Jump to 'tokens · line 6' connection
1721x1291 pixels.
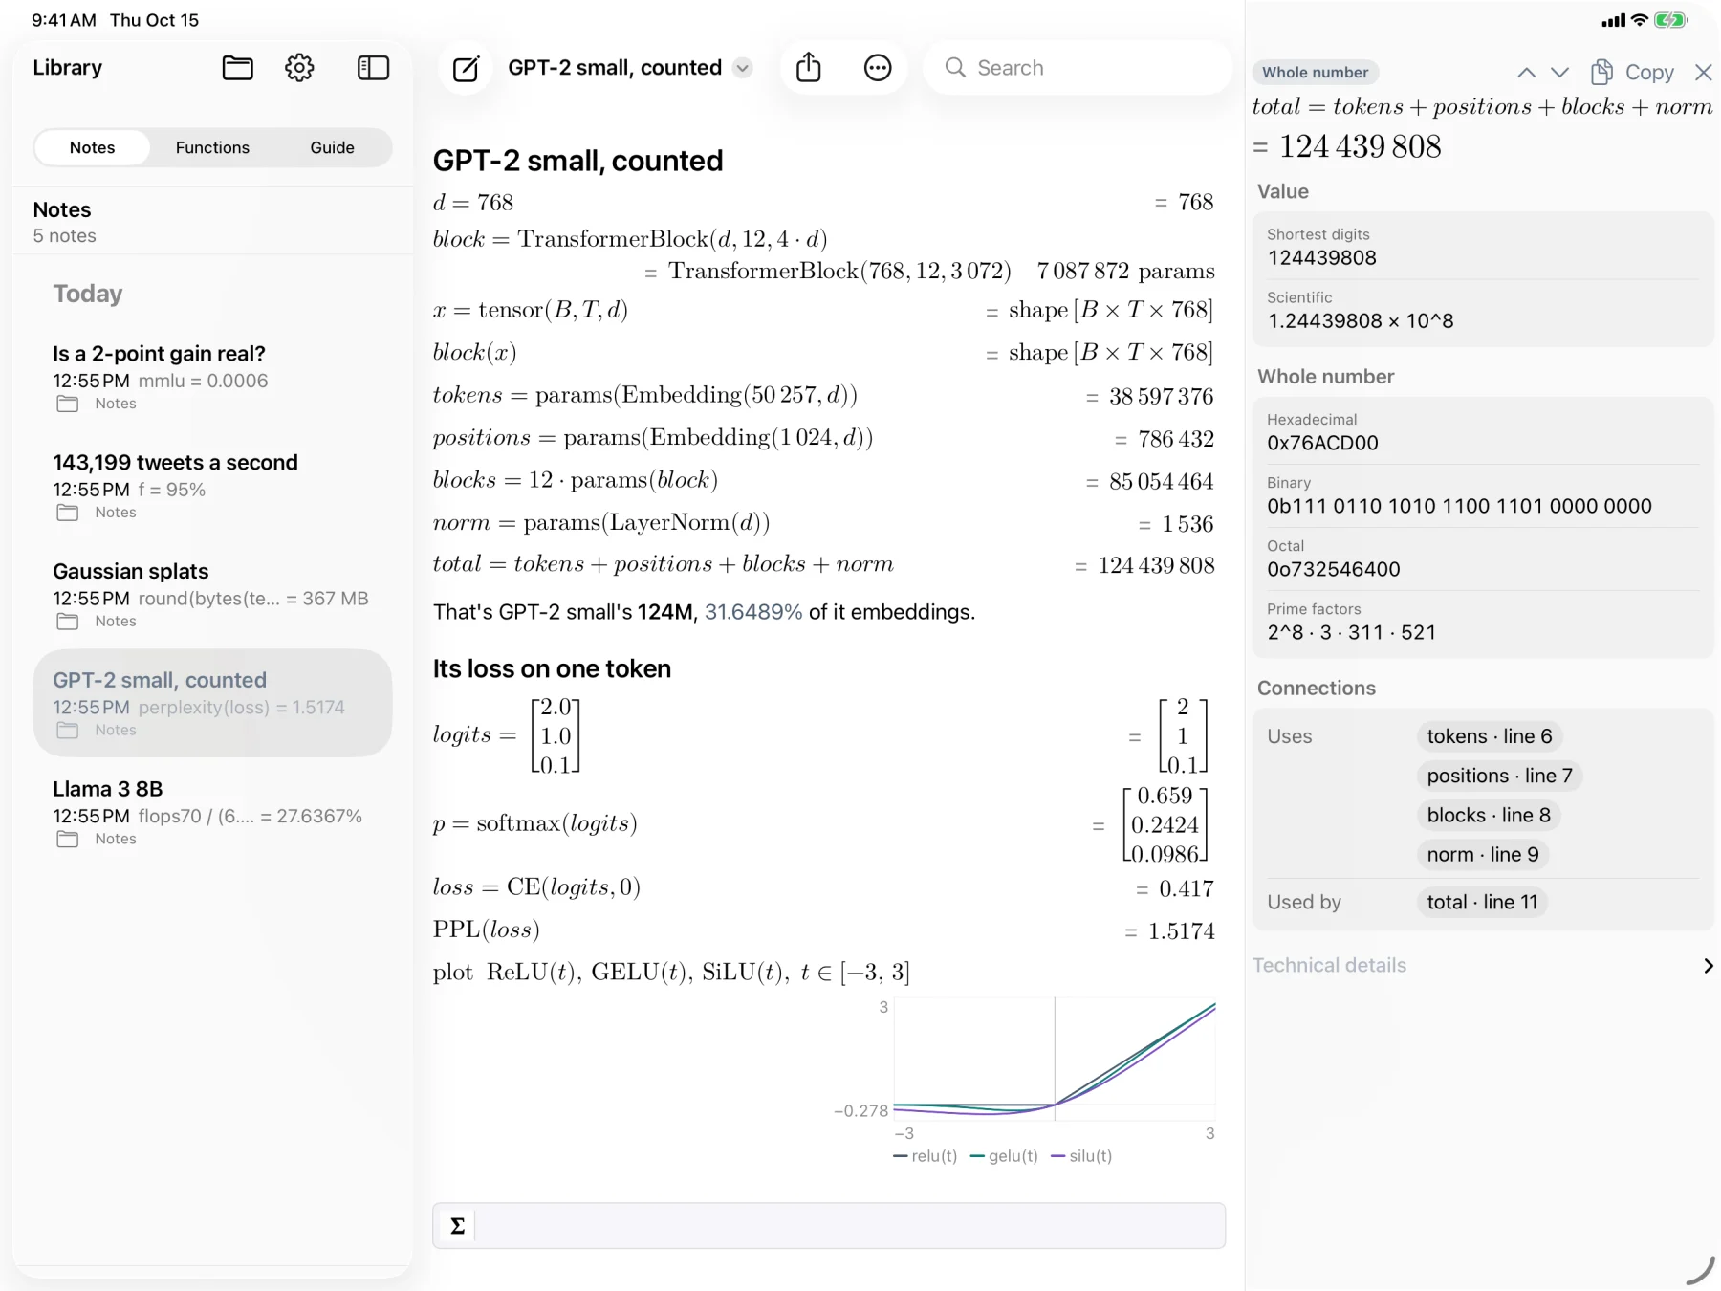click(x=1489, y=736)
